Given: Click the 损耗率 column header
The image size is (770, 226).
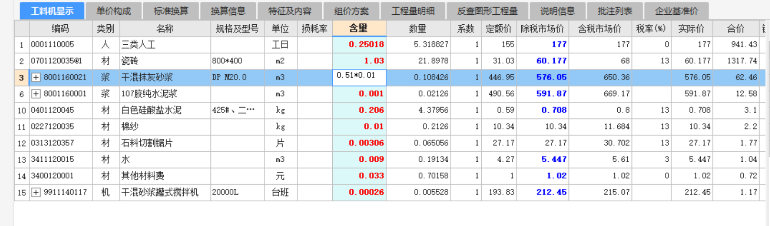Looking at the screenshot, I should tap(315, 29).
